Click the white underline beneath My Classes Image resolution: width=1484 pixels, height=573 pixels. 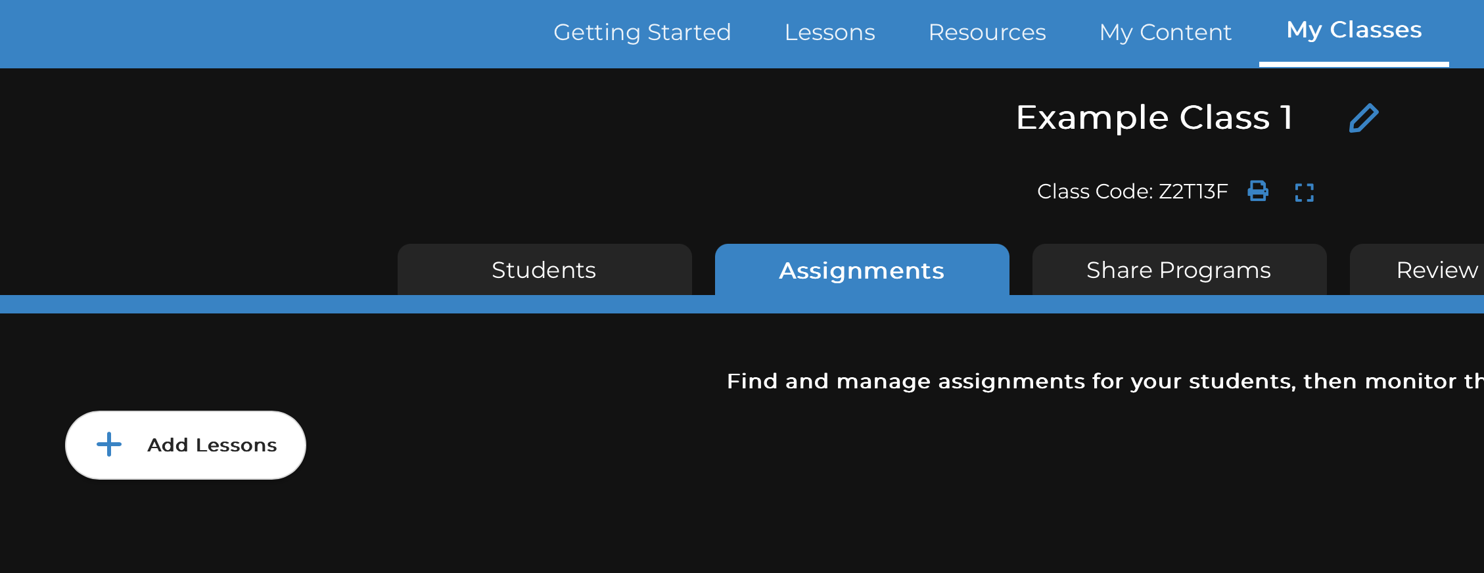(1354, 64)
